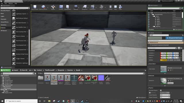
Task: Click the Windows Start button
Action: pos(2,101)
